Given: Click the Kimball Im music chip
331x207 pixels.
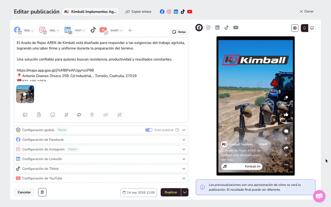Looking at the screenshot, I should [242, 167].
